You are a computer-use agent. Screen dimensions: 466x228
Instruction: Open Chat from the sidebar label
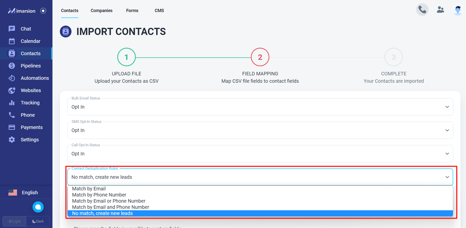click(26, 29)
